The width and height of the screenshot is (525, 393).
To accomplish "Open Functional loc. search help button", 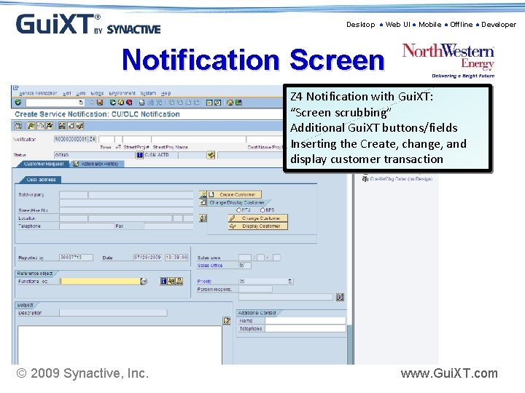I will (x=144, y=282).
